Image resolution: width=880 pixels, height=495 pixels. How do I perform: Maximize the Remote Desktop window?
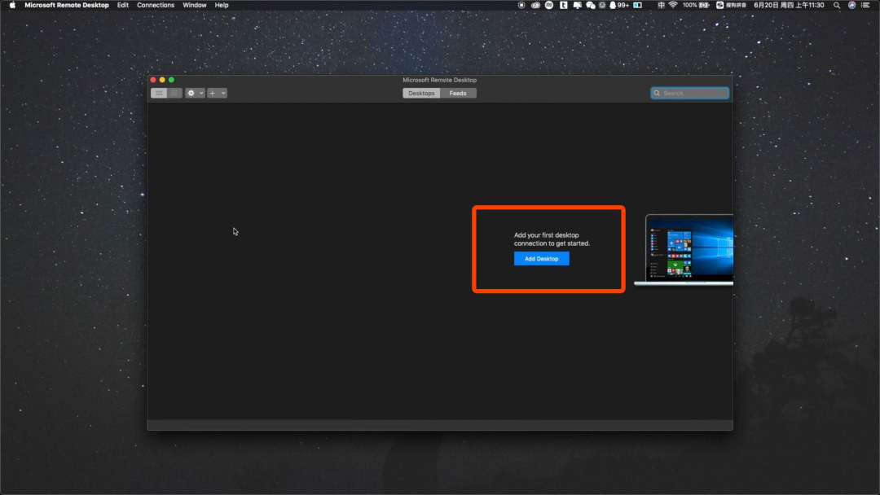pos(171,80)
